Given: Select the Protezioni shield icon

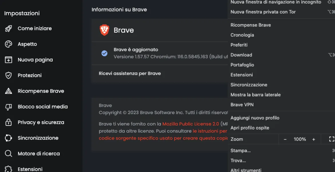Looking at the screenshot, I should pyautogui.click(x=9, y=75).
